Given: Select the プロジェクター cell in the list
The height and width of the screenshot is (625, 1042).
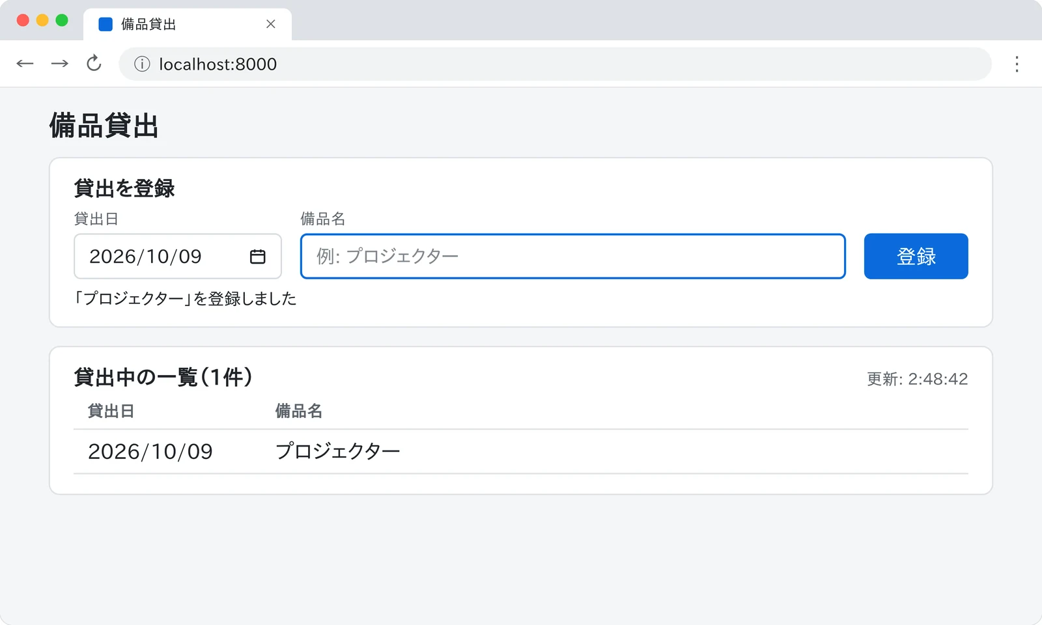Looking at the screenshot, I should tap(338, 452).
